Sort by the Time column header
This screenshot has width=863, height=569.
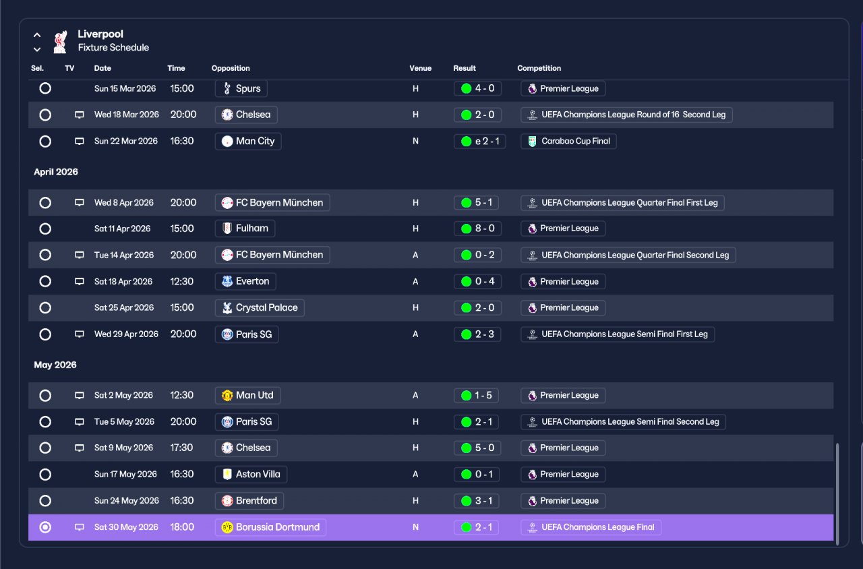point(176,68)
